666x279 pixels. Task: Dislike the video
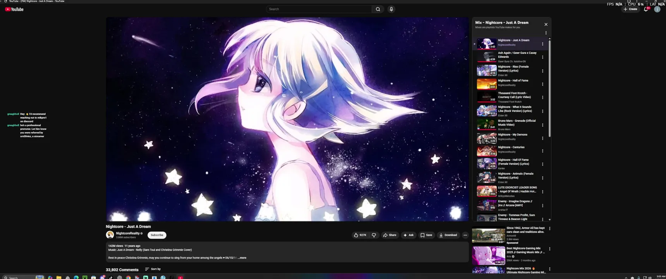(374, 235)
